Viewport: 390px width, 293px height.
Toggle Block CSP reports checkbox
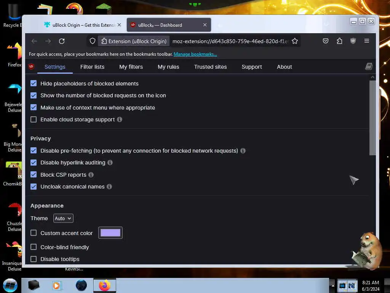(34, 174)
